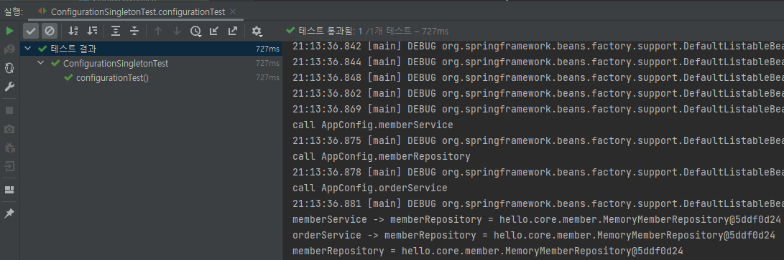784x260 pixels.
Task: Click the 21:13:36.869 DEBUG log line
Action: coord(538,109)
